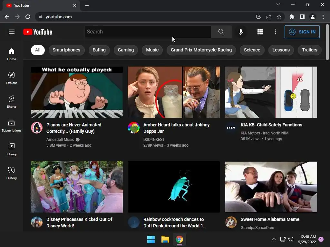
Task: Click Amosdoll Music channel avatar
Action: (37, 127)
